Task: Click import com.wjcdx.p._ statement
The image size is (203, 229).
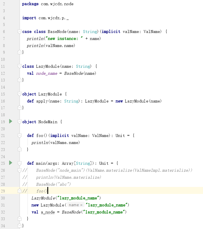Action: (46, 18)
